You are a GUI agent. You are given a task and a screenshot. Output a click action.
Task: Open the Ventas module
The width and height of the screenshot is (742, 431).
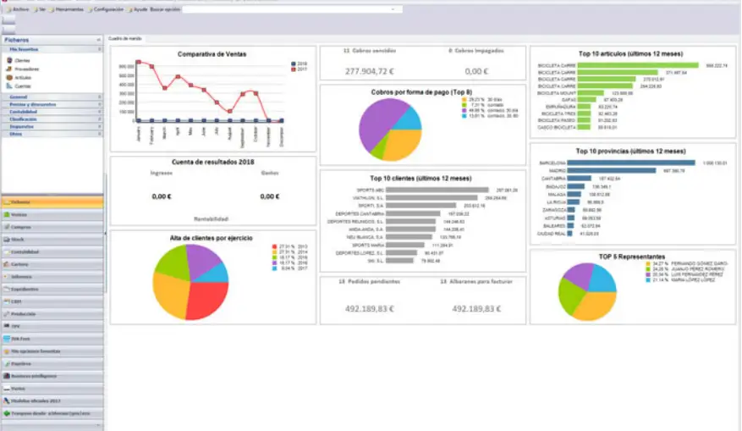pos(19,214)
